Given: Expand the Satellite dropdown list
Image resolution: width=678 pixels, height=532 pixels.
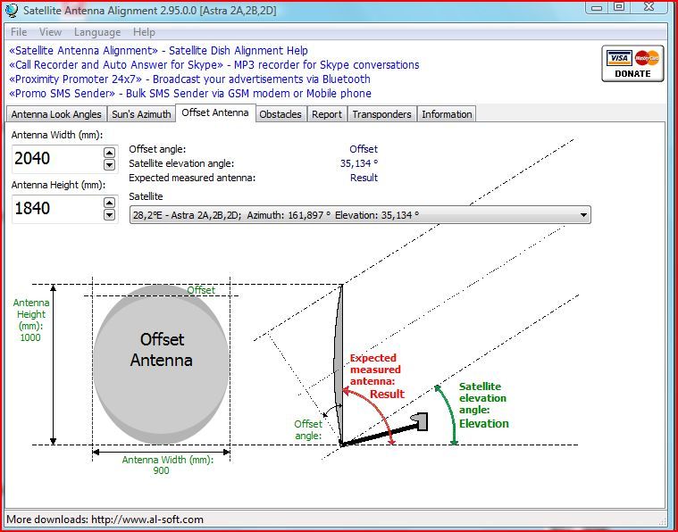Looking at the screenshot, I should click(583, 215).
